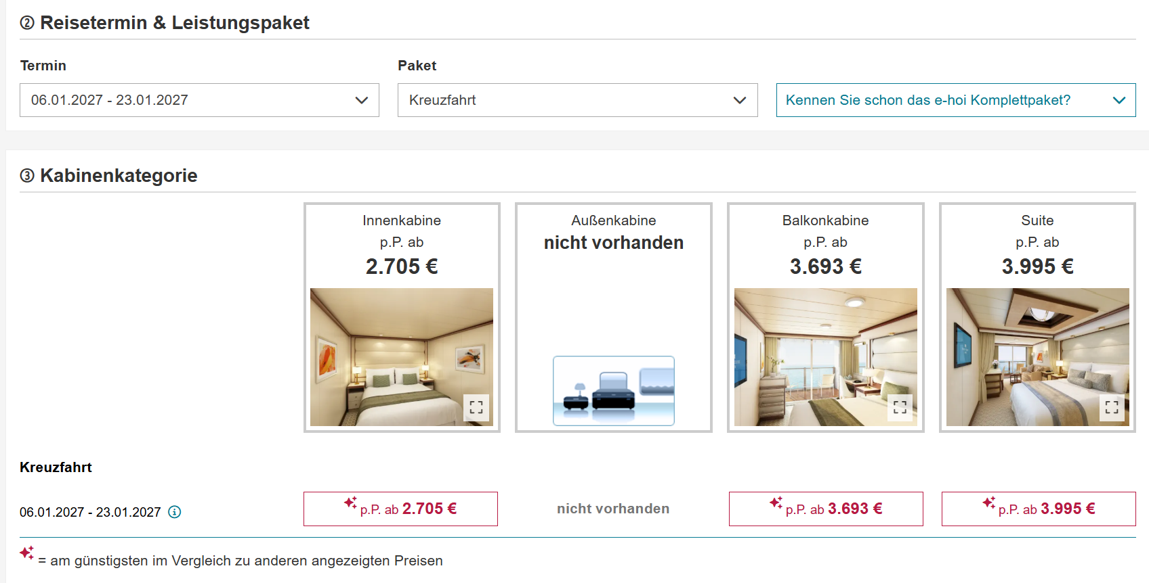This screenshot has width=1149, height=583.
Task: Open the Paket Kreuzfahrt dropdown
Action: [578, 100]
